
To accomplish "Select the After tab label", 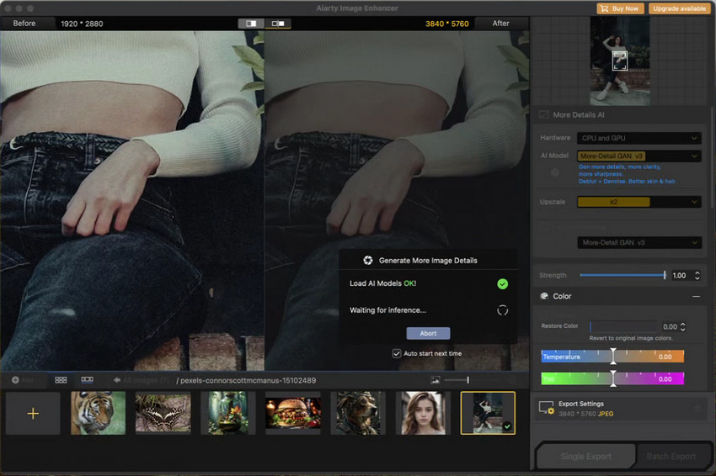I will 500,24.
